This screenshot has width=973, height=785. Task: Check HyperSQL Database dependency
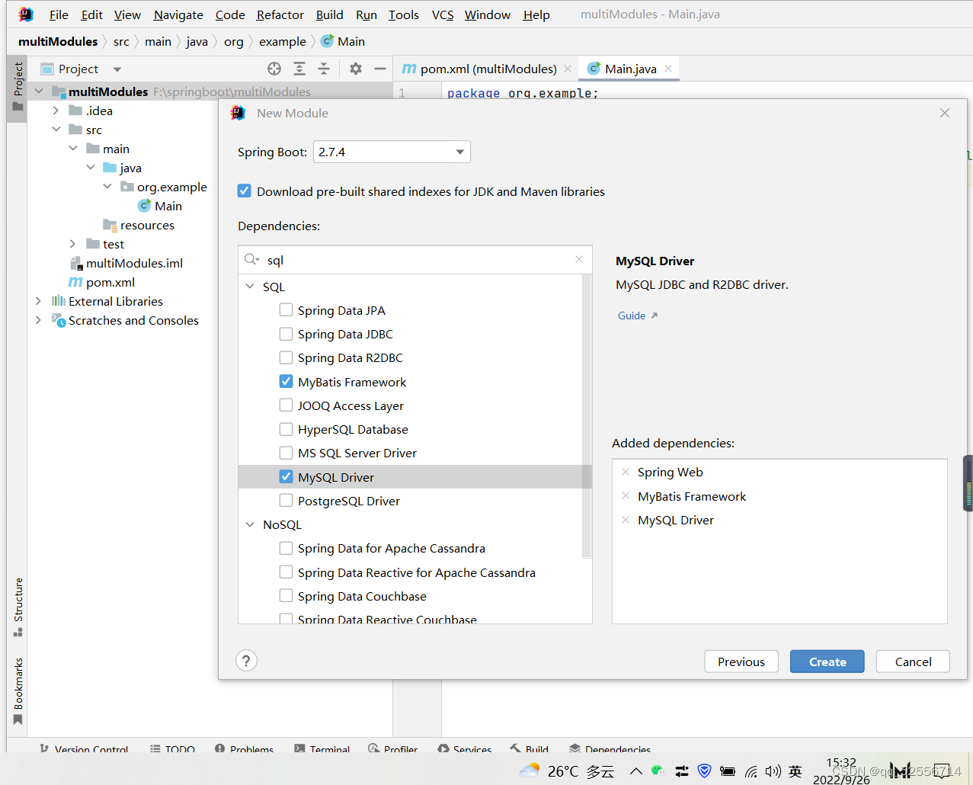[x=286, y=429]
